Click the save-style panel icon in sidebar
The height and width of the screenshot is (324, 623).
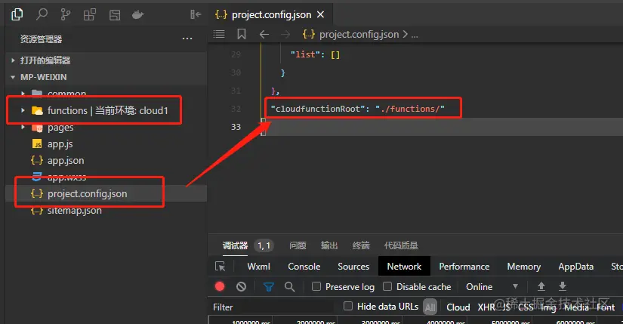point(115,15)
